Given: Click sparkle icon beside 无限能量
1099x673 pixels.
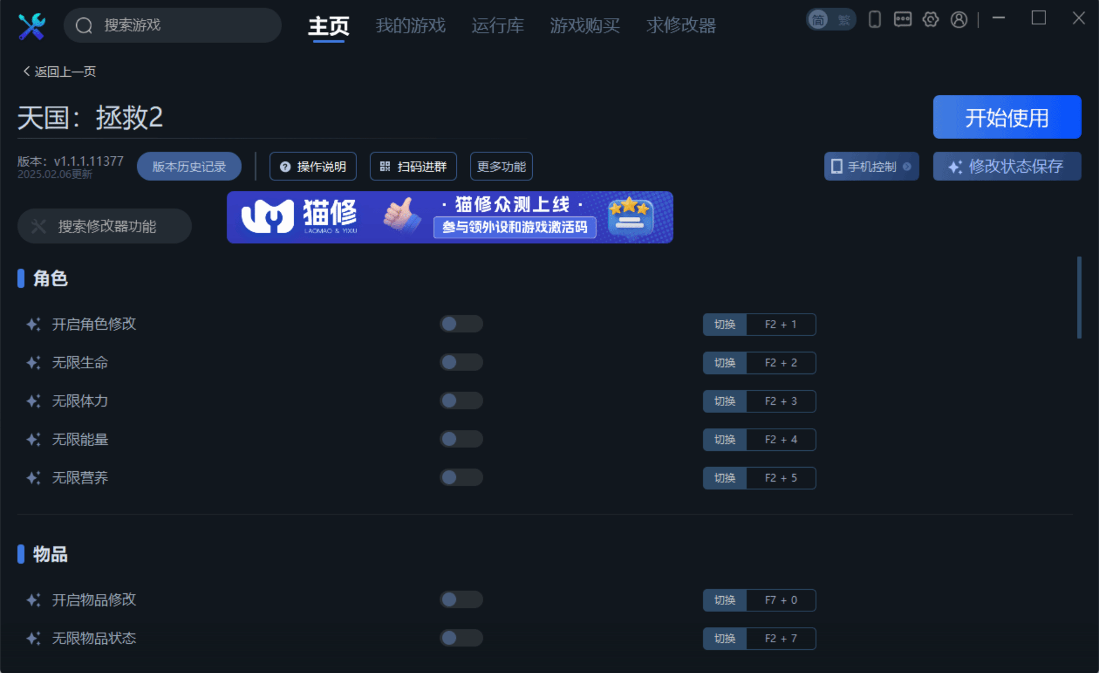Looking at the screenshot, I should 33,439.
